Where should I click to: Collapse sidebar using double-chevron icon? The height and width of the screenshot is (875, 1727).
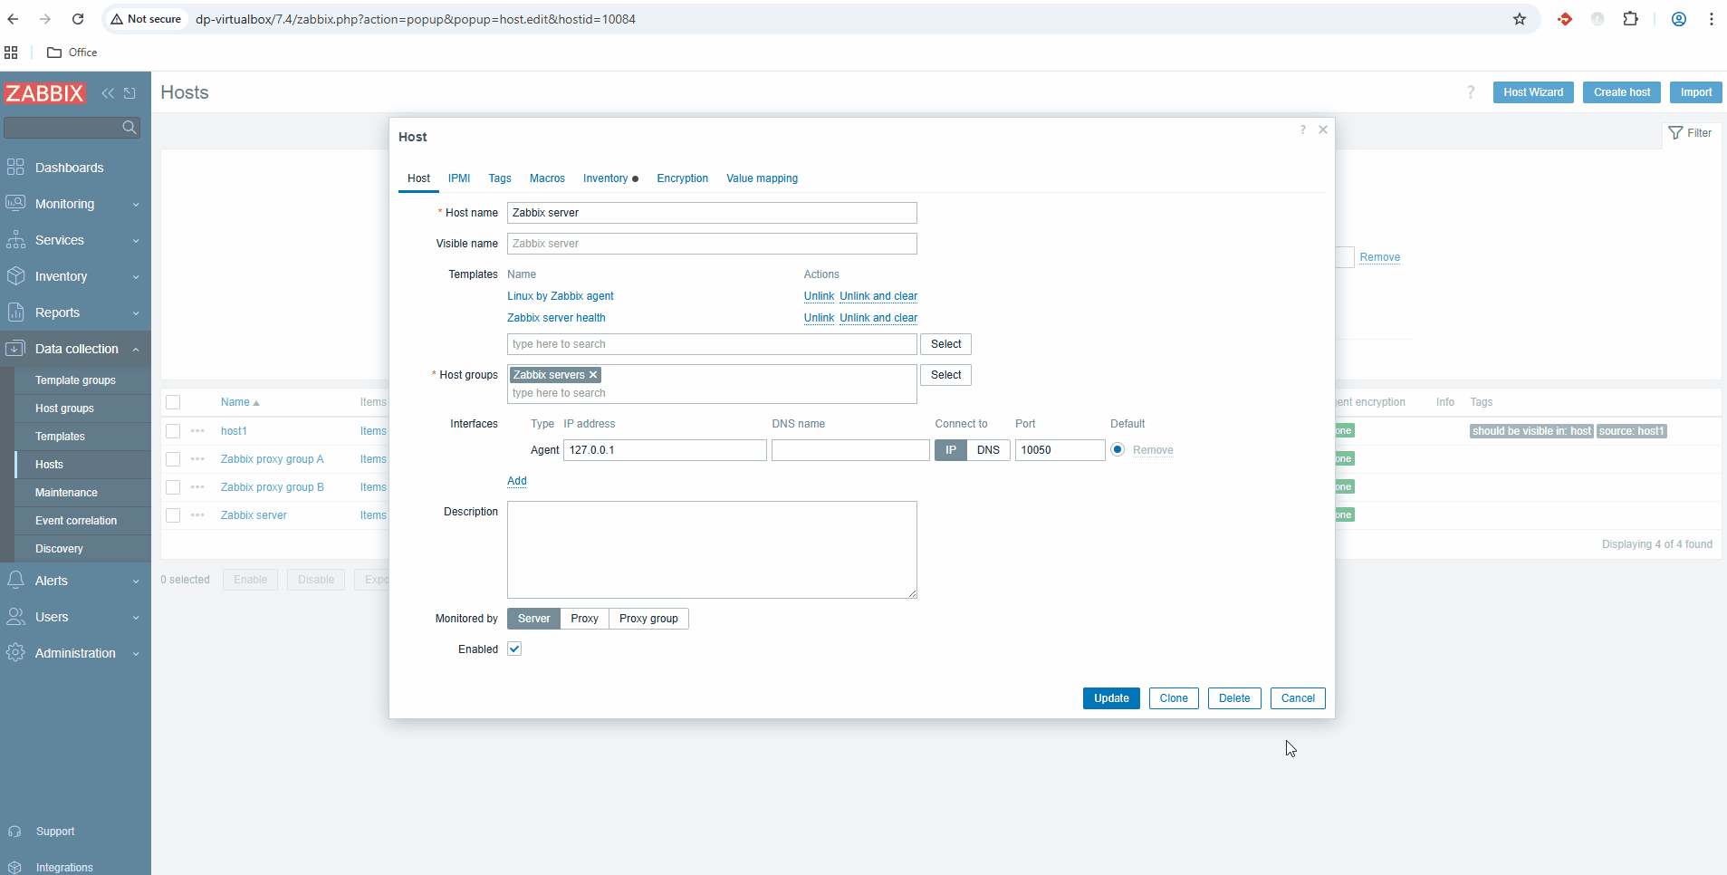pyautogui.click(x=108, y=93)
